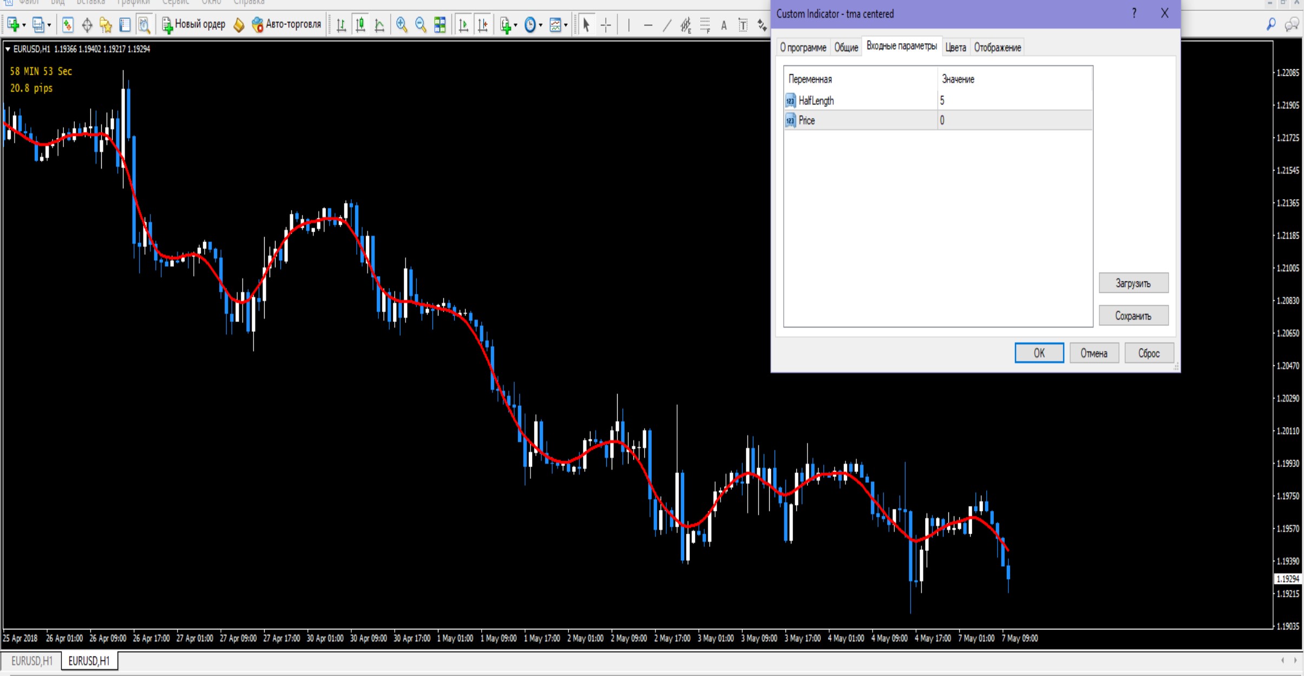Select the Price variable row

pos(938,120)
